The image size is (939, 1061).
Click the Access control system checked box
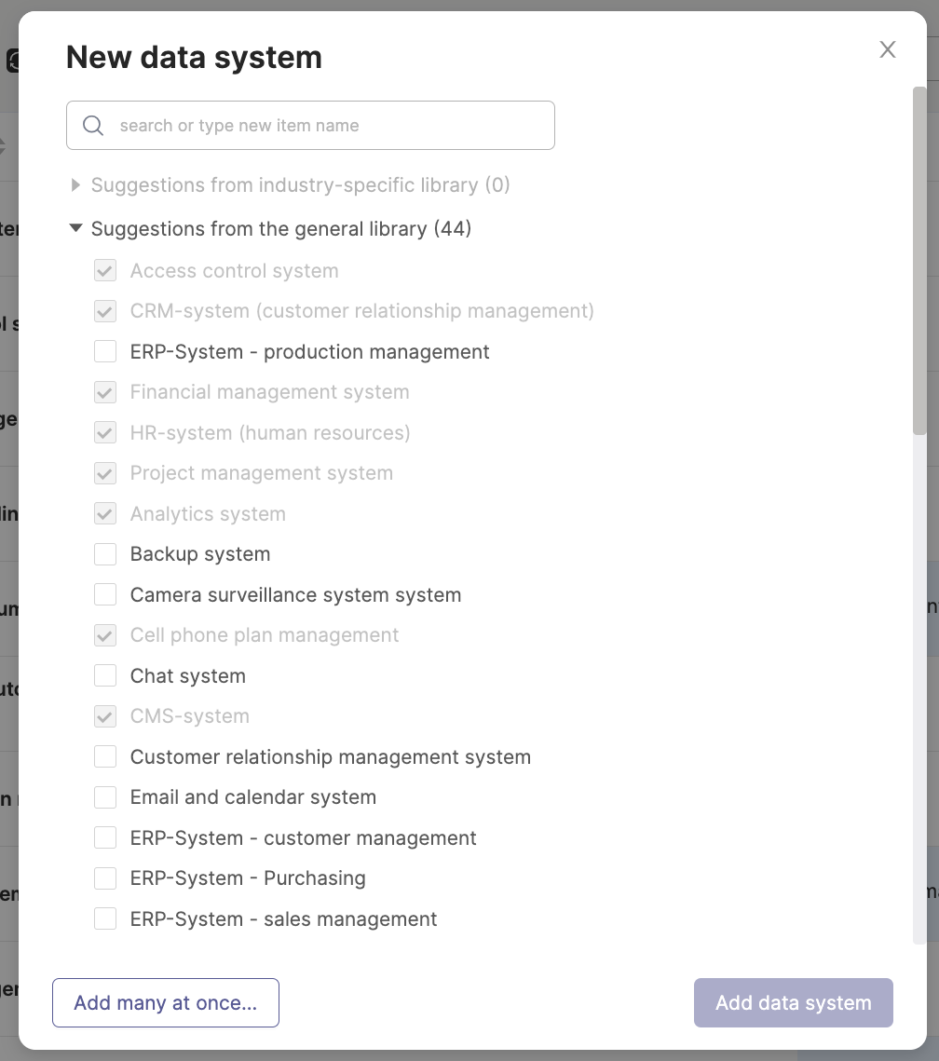[x=105, y=270]
